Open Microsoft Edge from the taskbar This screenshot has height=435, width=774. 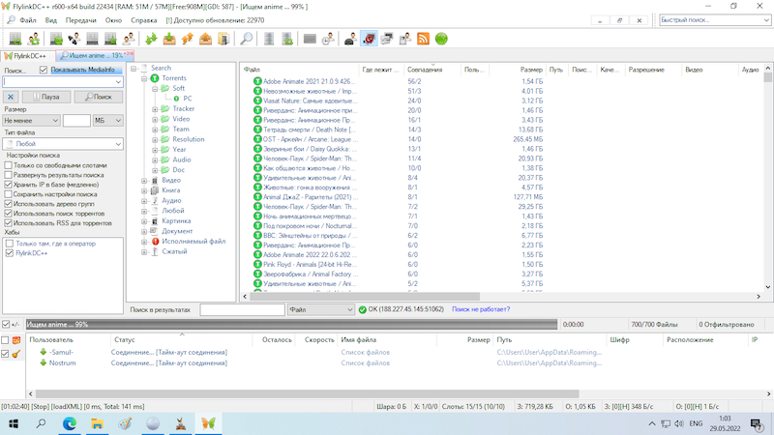pos(72,423)
